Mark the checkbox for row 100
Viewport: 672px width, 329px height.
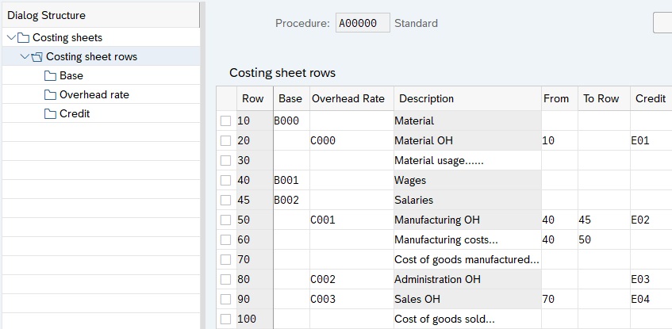[226, 319]
